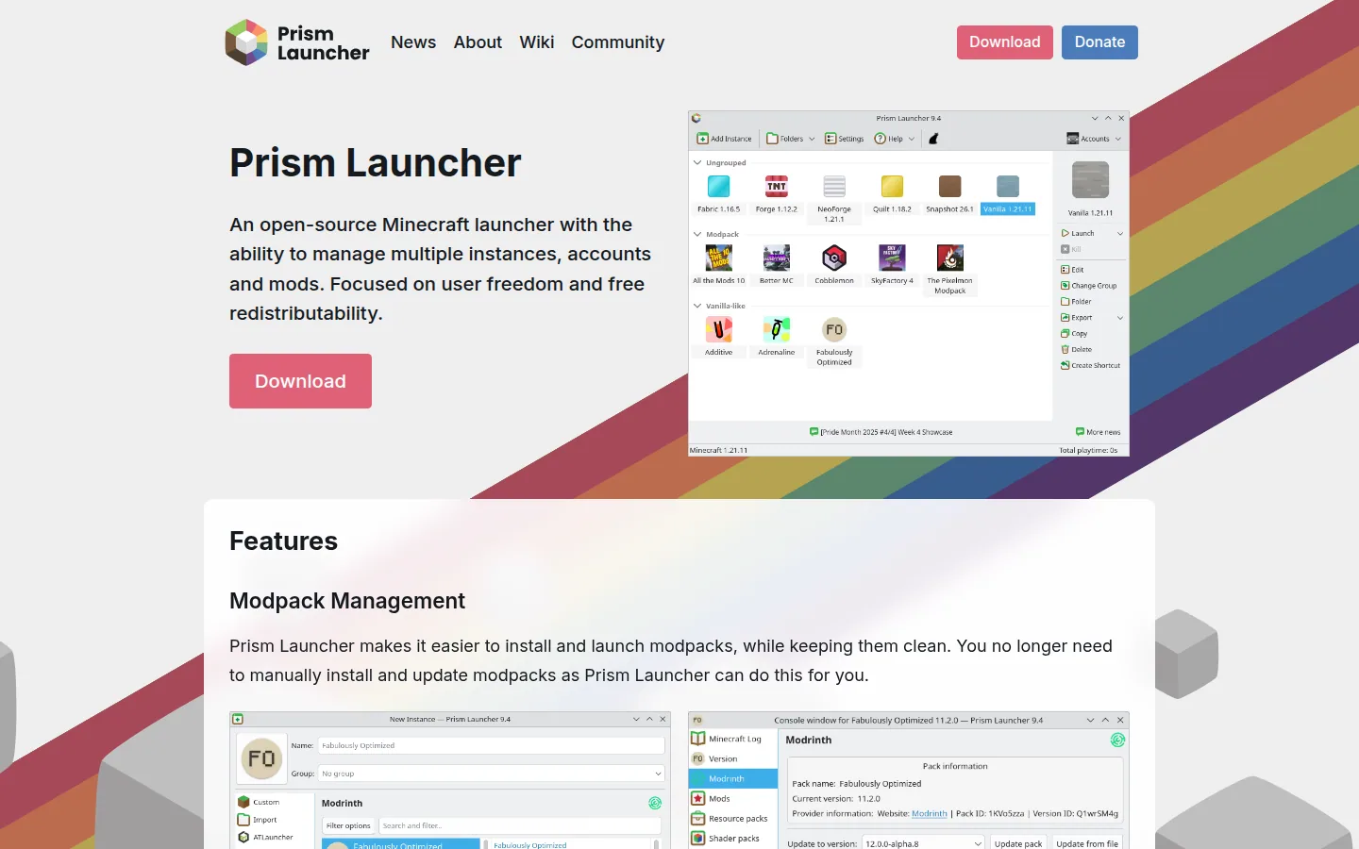The width and height of the screenshot is (1359, 849).
Task: Select the SkyFactory 4 modpack icon
Action: coord(892,258)
